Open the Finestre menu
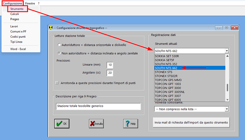This screenshot has width=245, height=140. [30, 3]
